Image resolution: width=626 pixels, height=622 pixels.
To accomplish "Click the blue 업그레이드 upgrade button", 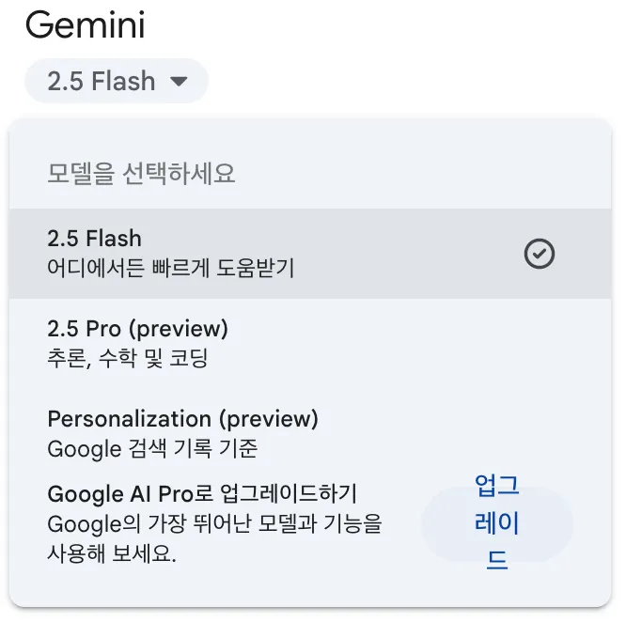I will point(497,522).
